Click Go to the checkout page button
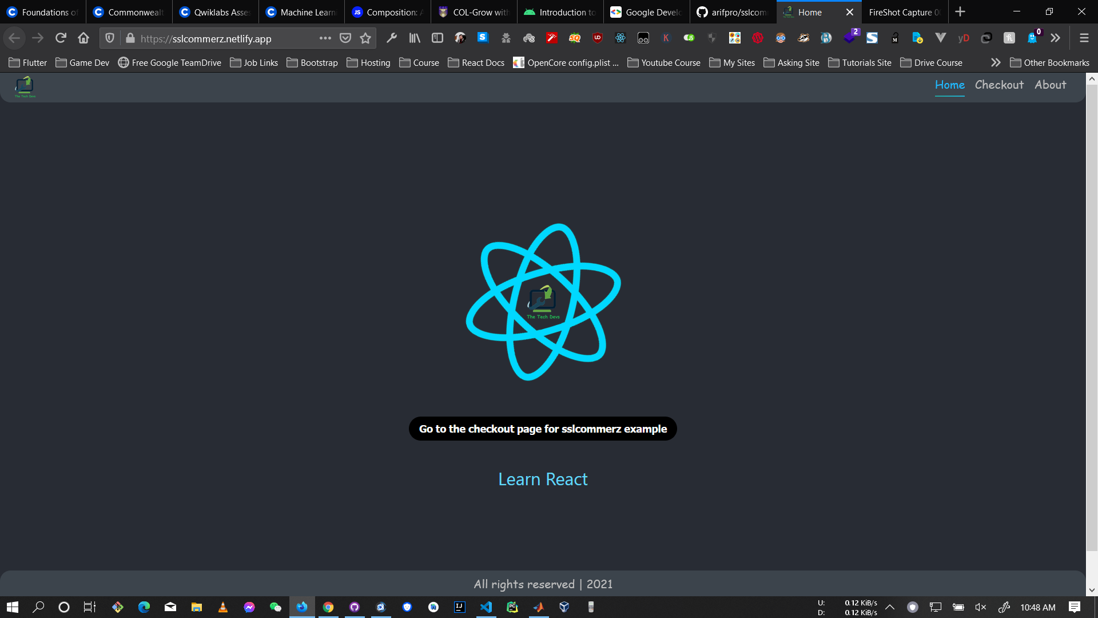The height and width of the screenshot is (618, 1098). (x=543, y=429)
